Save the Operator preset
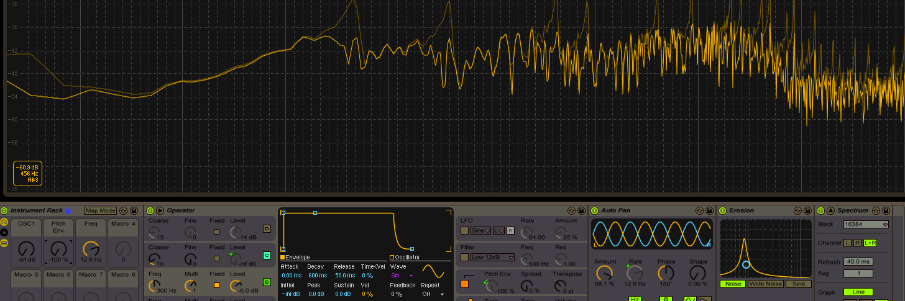Screen dimensions: 905x301 point(581,211)
